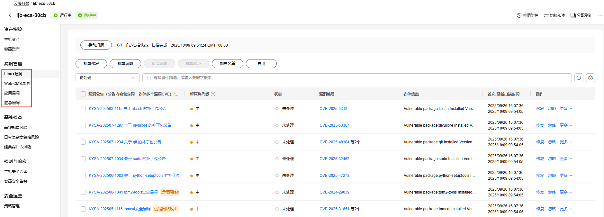
Task: Open 基线配置风险 in the sidebar
Action: 16,128
